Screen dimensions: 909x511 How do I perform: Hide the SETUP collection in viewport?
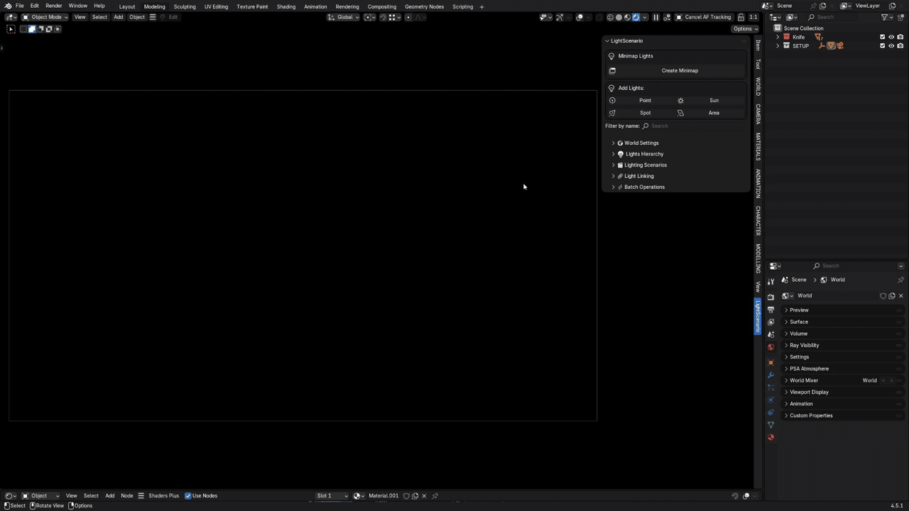click(891, 46)
